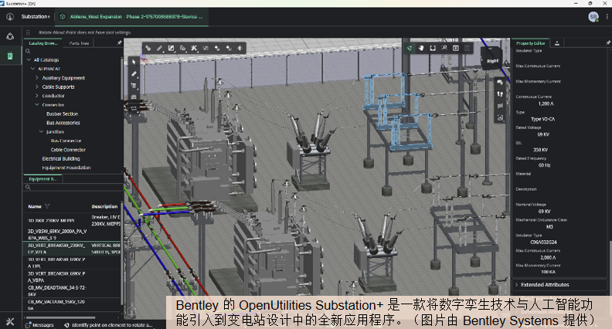Activate the Window Area zoom tool

(x=444, y=48)
